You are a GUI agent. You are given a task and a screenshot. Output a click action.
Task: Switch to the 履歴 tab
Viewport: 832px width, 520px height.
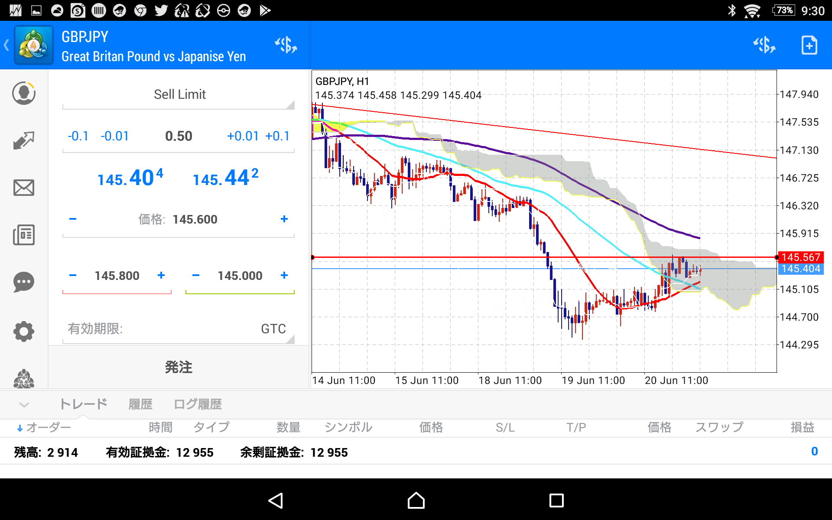point(140,404)
